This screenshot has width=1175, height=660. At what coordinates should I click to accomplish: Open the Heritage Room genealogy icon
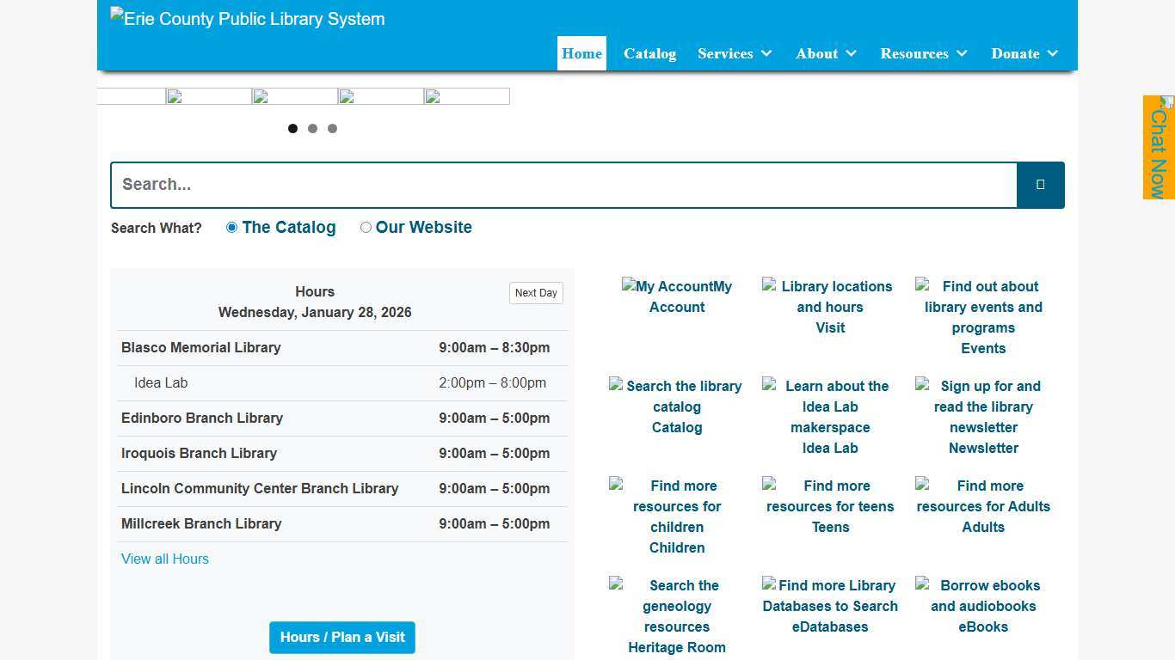pos(677,616)
